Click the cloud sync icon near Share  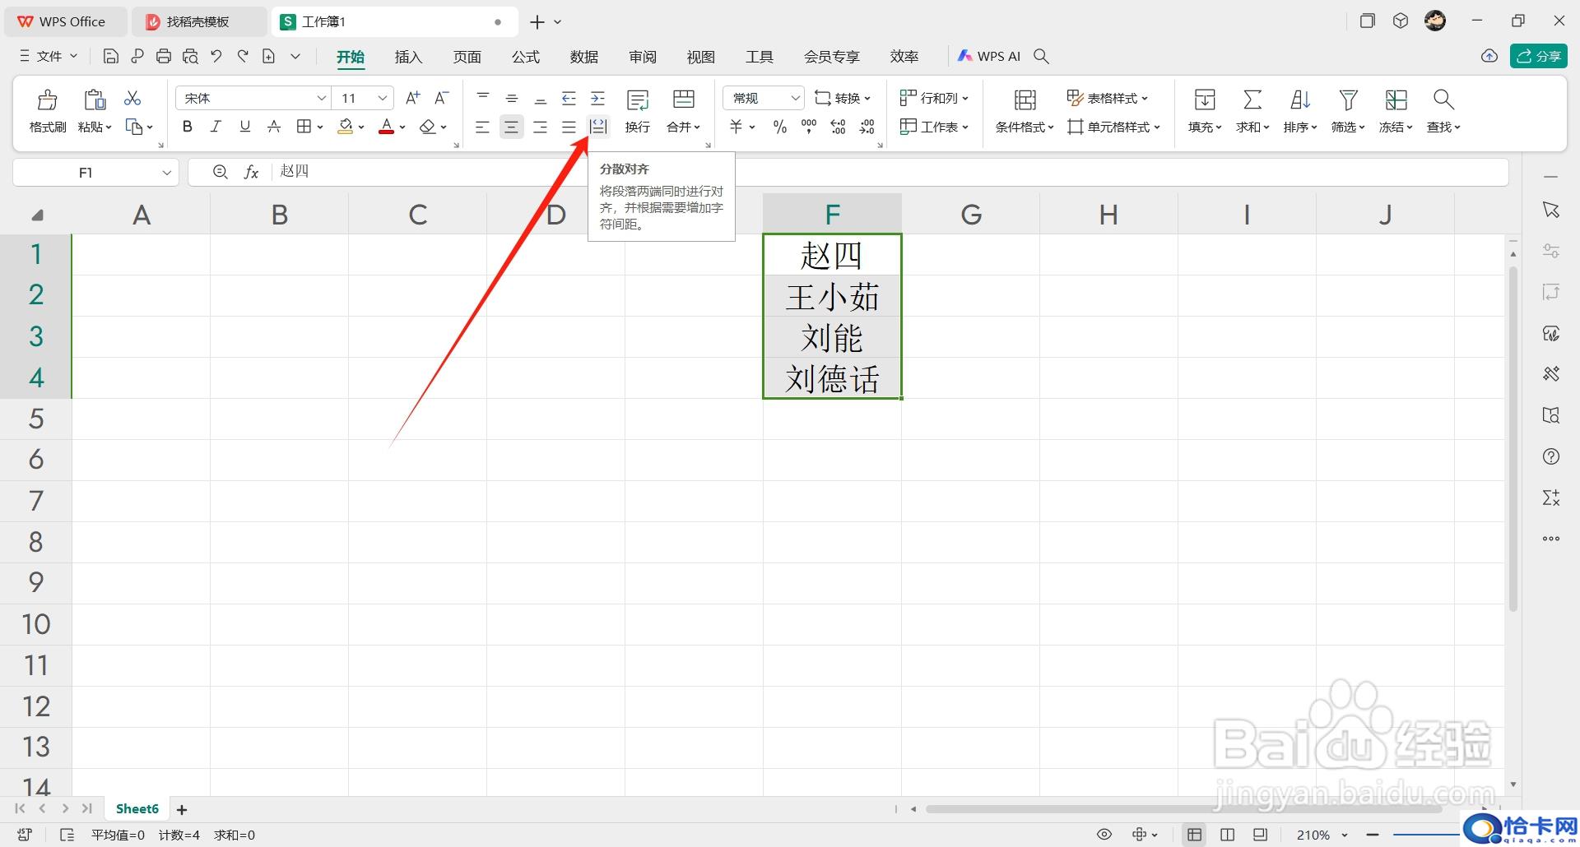click(x=1489, y=56)
